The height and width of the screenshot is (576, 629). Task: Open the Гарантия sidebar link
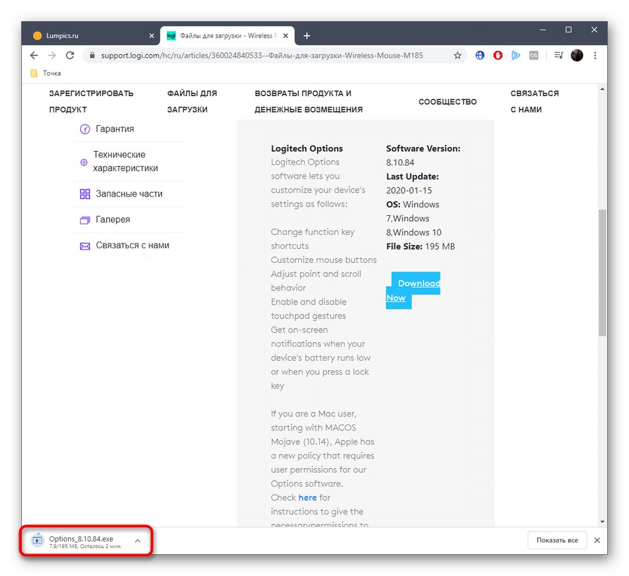coord(115,128)
